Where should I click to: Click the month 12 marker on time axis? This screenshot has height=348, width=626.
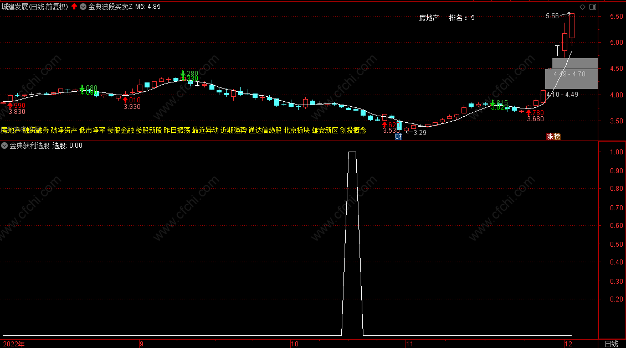(x=568, y=344)
